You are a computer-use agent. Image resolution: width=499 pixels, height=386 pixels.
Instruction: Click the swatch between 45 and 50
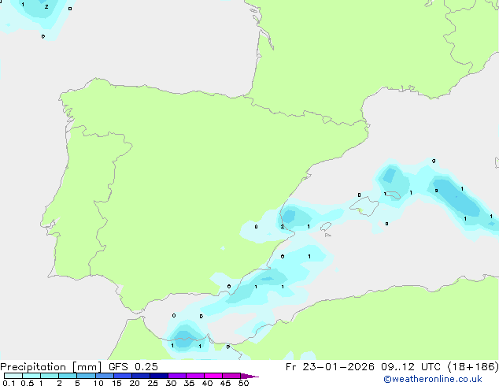point(231,376)
